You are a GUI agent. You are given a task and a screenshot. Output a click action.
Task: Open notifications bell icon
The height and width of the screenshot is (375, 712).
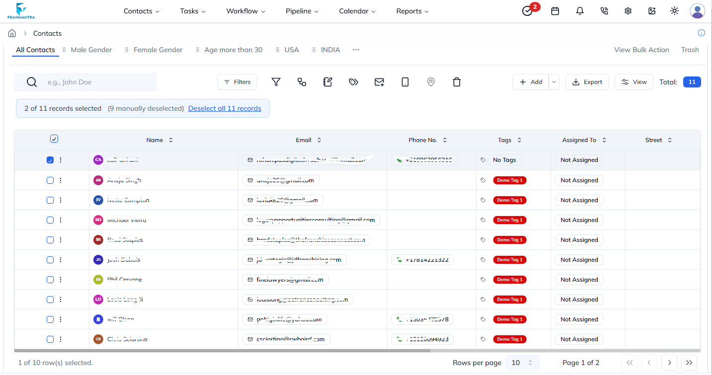[579, 11]
